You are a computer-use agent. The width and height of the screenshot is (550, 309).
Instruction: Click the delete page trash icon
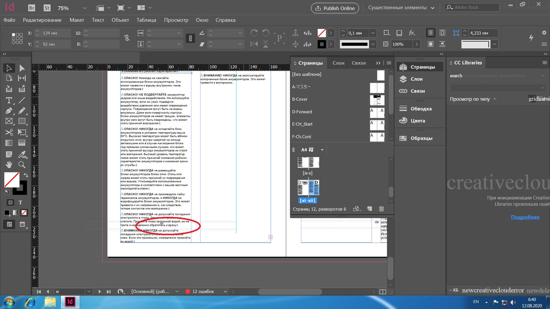tap(381, 209)
